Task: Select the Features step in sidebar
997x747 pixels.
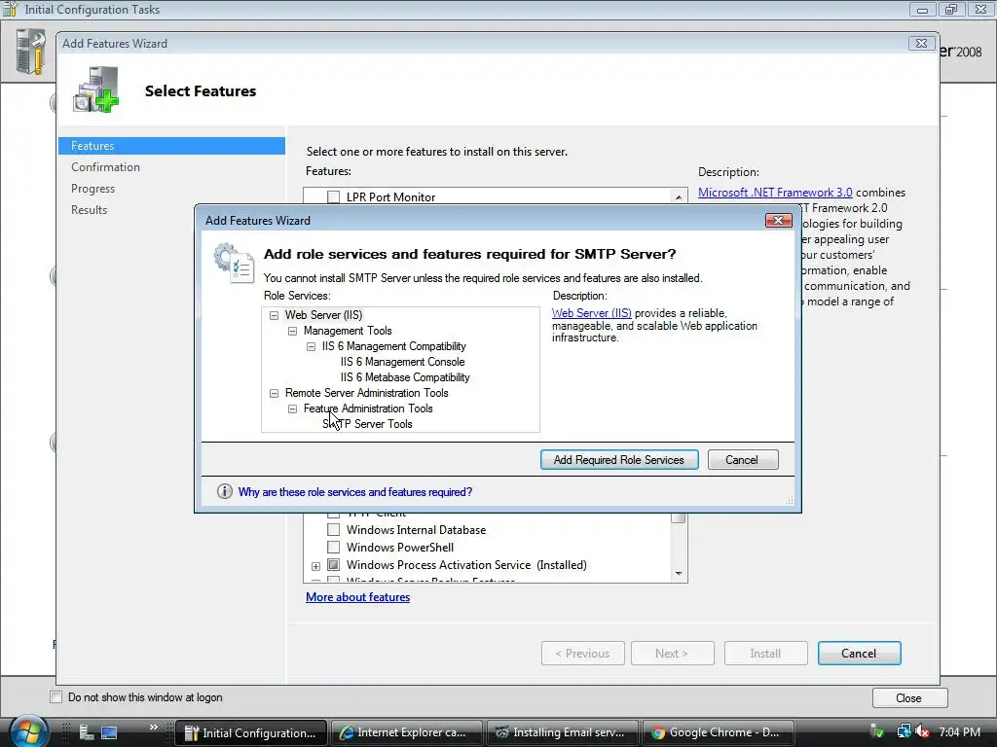Action: 171,146
